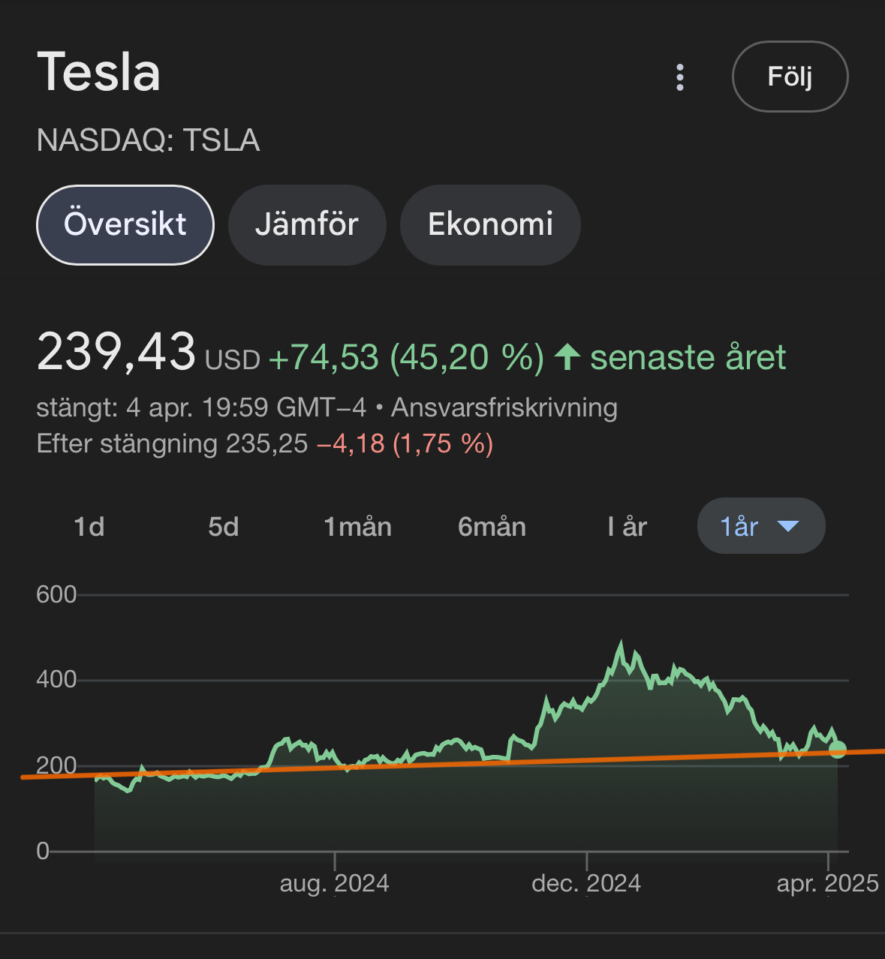Click the aug. 2024 axis label

335,883
